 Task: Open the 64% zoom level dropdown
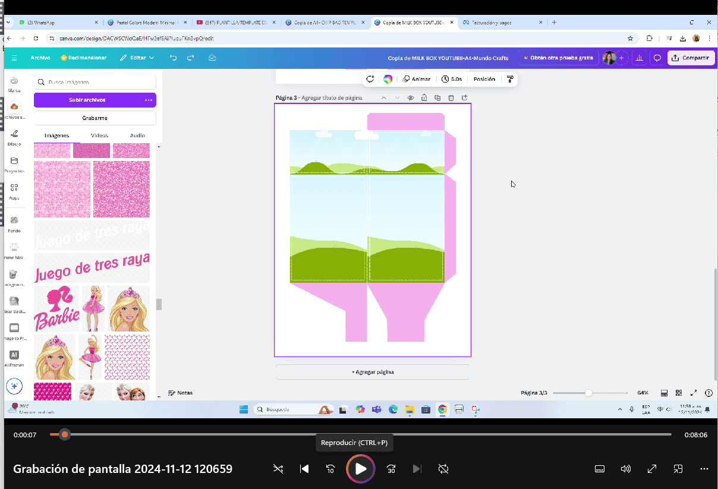[643, 393]
